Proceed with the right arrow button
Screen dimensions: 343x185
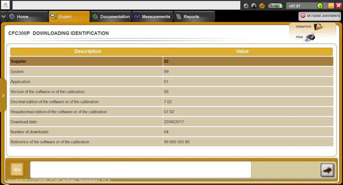point(328,170)
